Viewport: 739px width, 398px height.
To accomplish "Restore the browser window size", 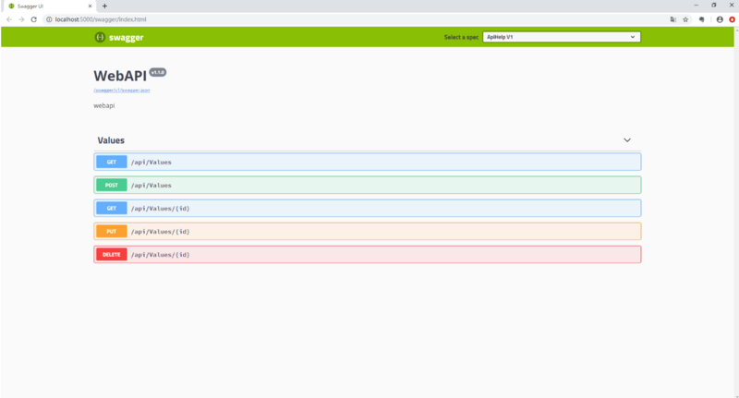I will click(714, 6).
